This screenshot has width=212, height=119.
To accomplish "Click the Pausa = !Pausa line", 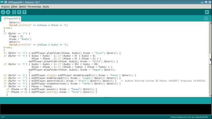I will pos(28,87).
